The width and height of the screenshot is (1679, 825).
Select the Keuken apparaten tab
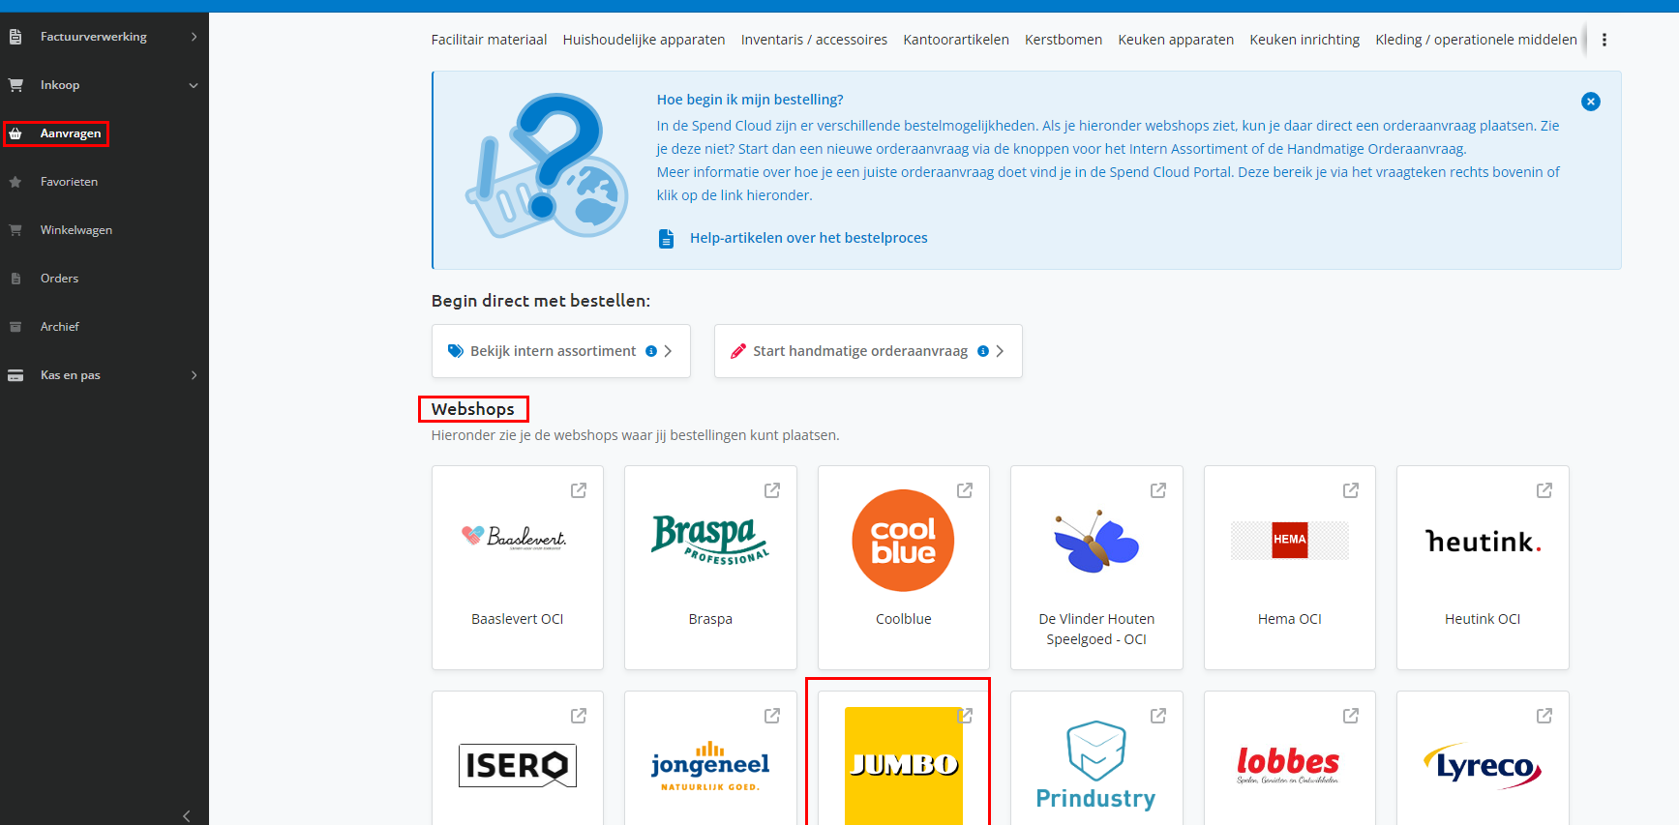pyautogui.click(x=1176, y=40)
